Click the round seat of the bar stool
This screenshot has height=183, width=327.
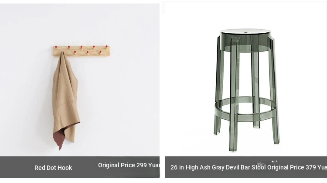(245, 40)
